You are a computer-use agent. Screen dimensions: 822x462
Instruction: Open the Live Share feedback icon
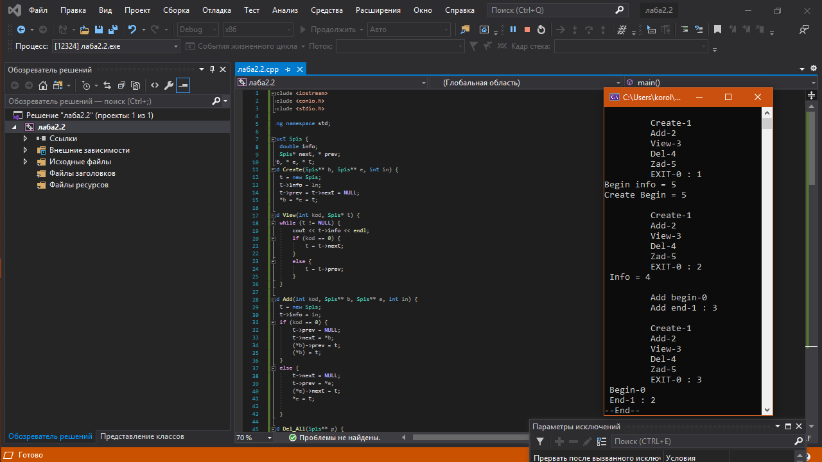pyautogui.click(x=803, y=30)
